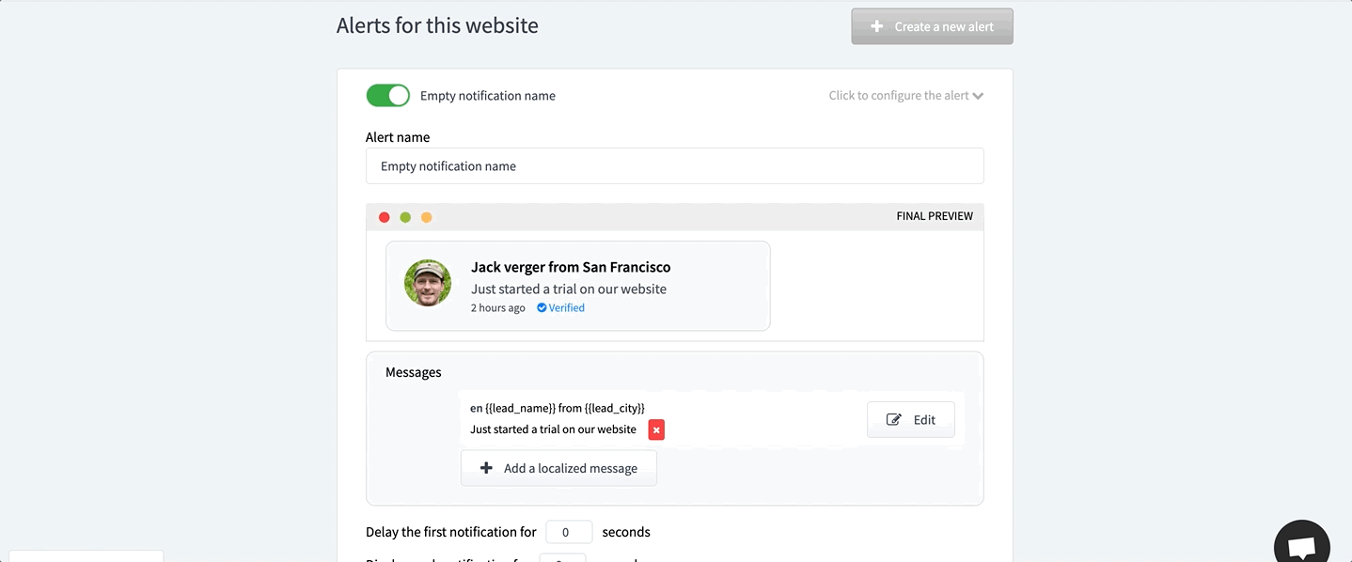Click the 'Click to configure the alert' text

(x=898, y=96)
